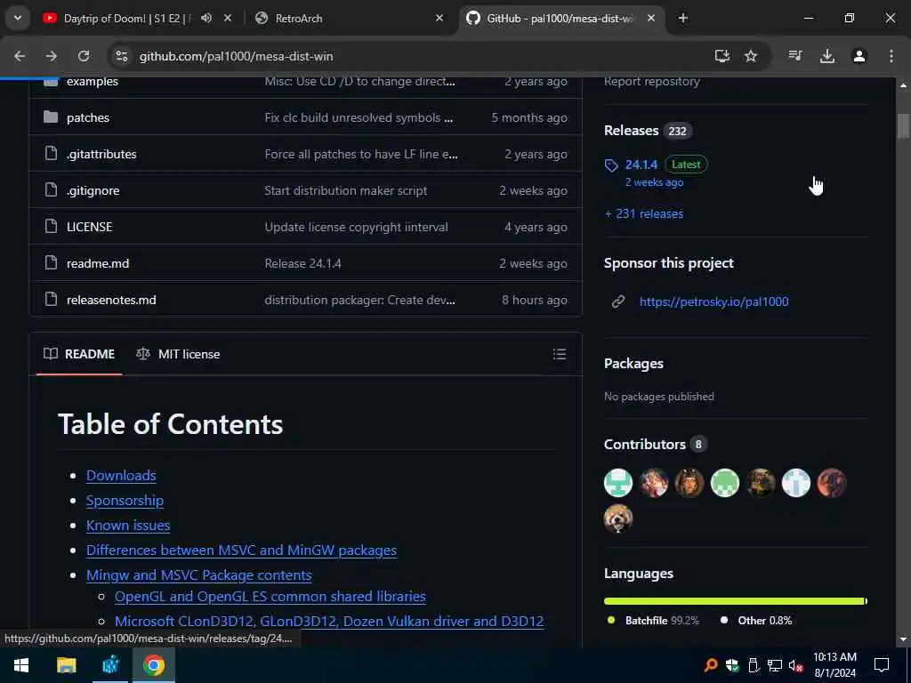The width and height of the screenshot is (911, 683).
Task: Open the Windows Start menu
Action: [21, 665]
